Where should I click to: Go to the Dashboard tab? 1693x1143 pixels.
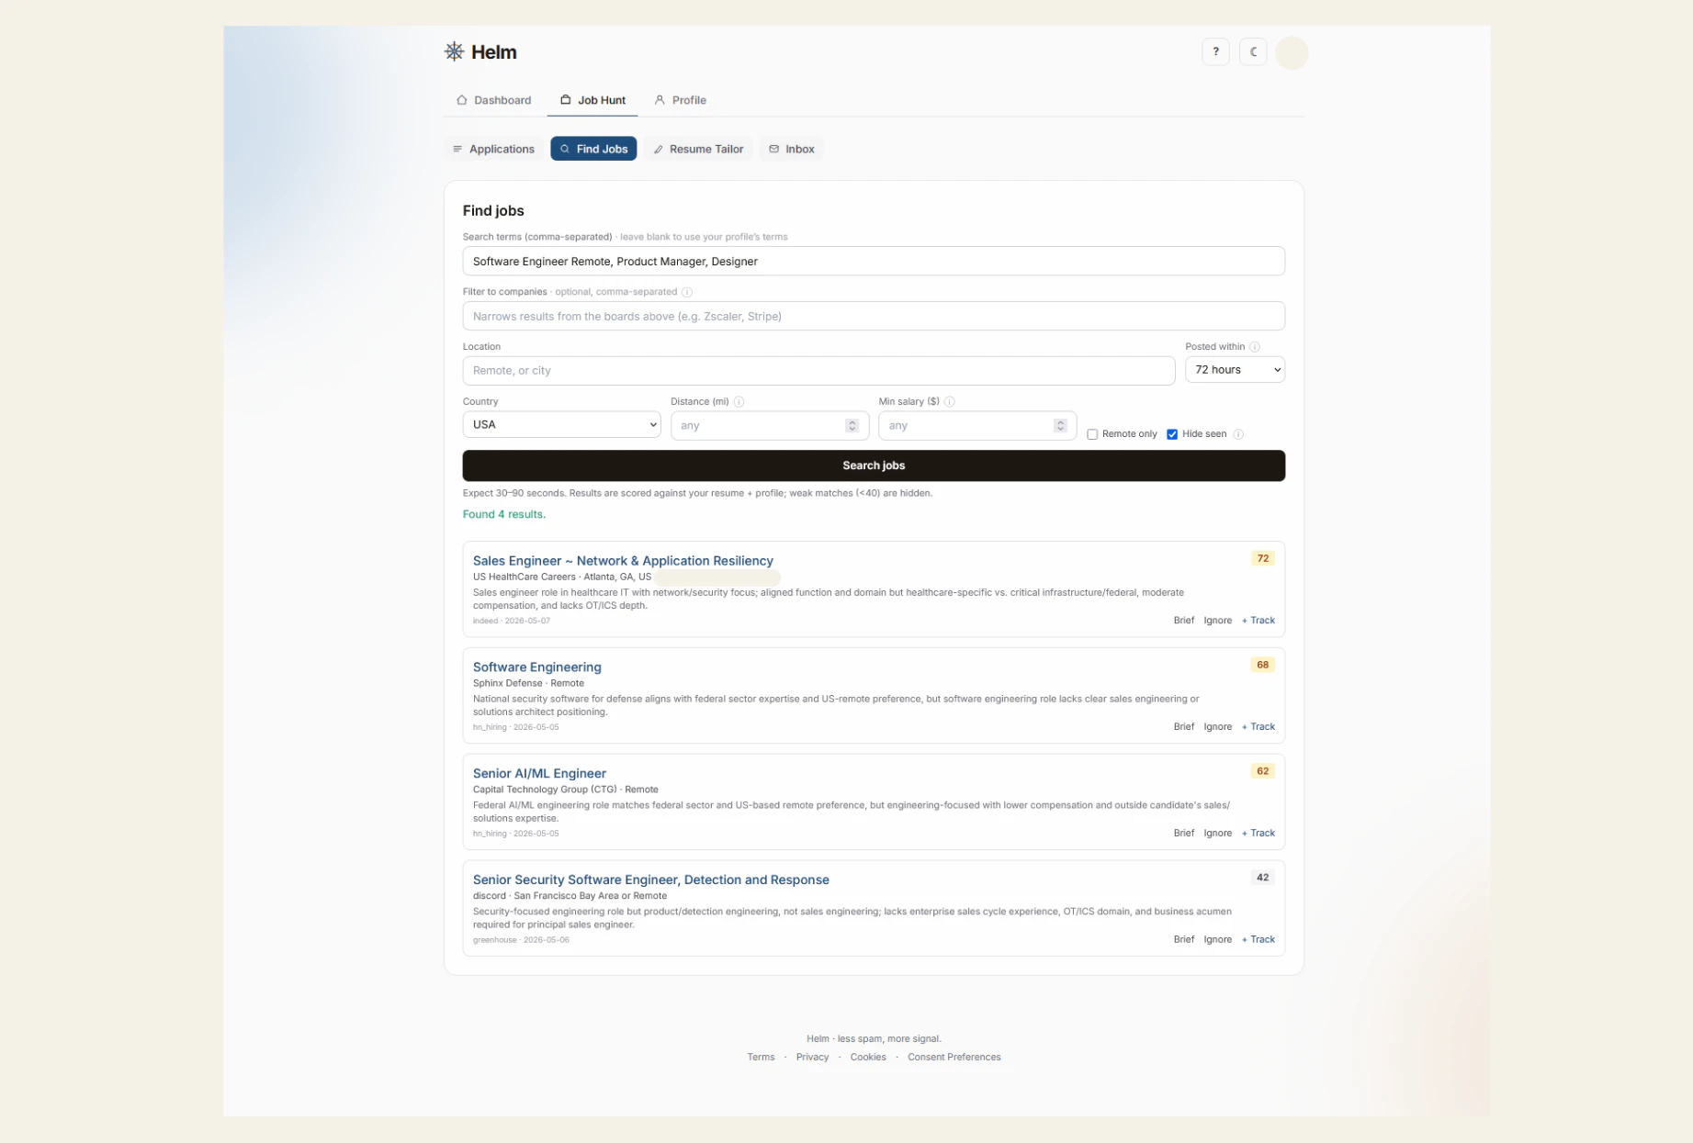[494, 100]
